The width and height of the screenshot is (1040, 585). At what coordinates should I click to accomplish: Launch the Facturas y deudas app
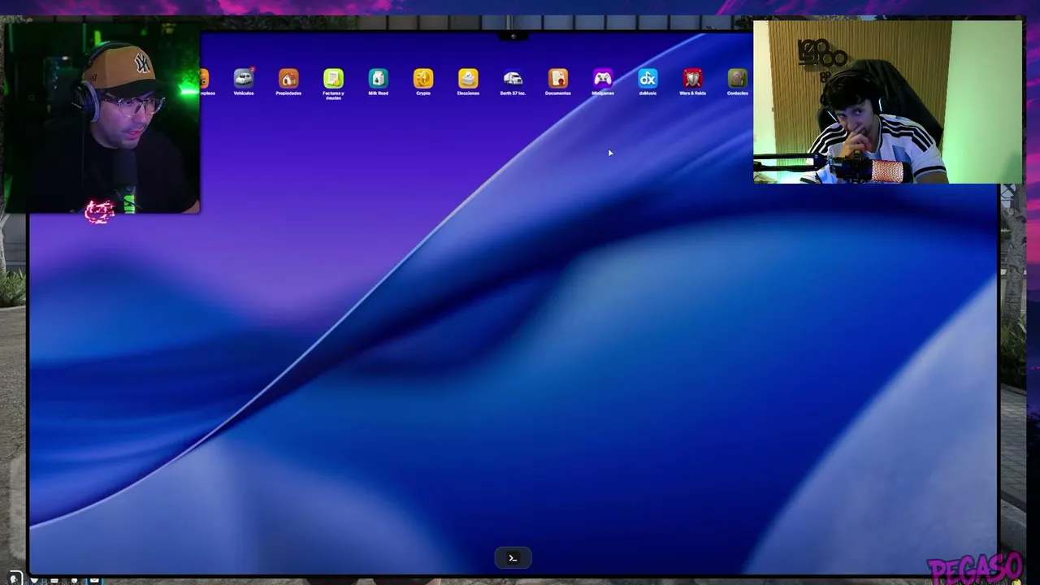point(333,79)
